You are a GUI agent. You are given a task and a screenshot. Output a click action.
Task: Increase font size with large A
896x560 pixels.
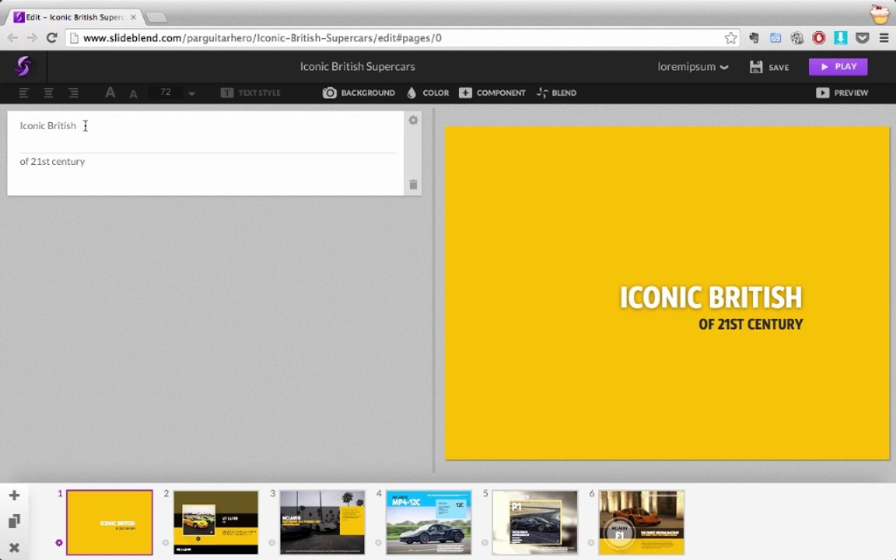tap(110, 93)
